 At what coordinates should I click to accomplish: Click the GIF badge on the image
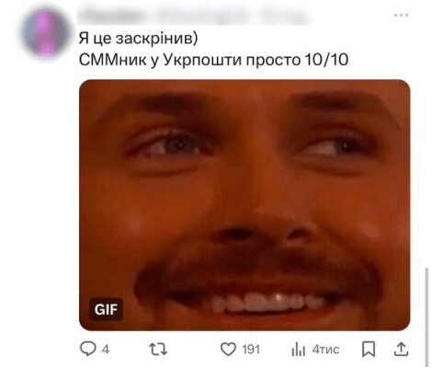[x=106, y=309]
